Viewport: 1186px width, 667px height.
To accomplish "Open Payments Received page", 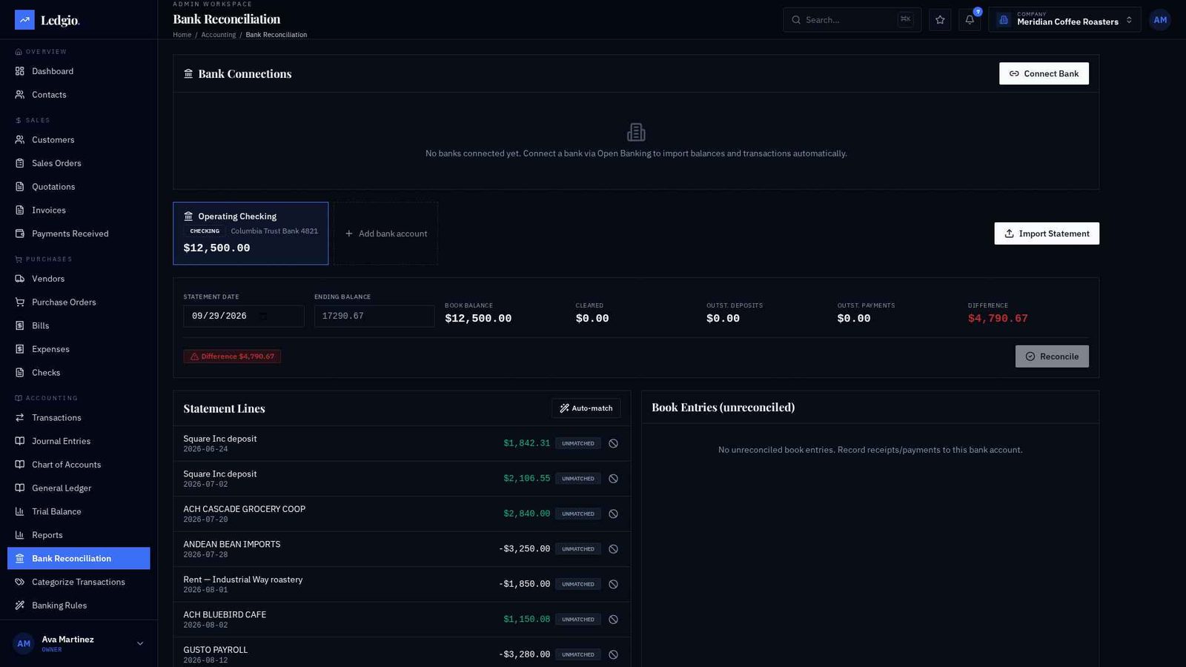I will coord(79,233).
